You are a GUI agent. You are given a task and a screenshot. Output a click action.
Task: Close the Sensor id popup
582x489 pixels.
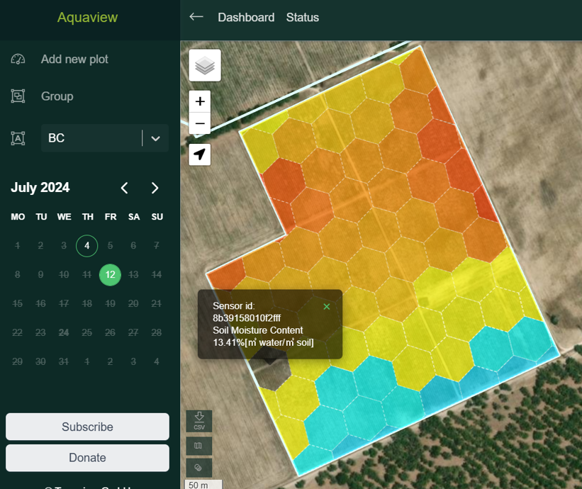[x=327, y=307]
